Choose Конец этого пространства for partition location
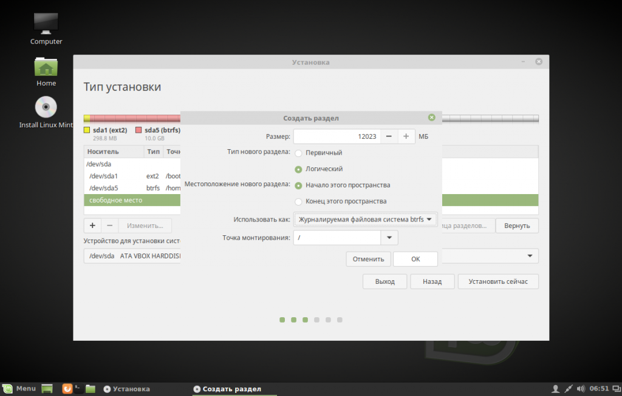This screenshot has height=396, width=622. click(298, 201)
